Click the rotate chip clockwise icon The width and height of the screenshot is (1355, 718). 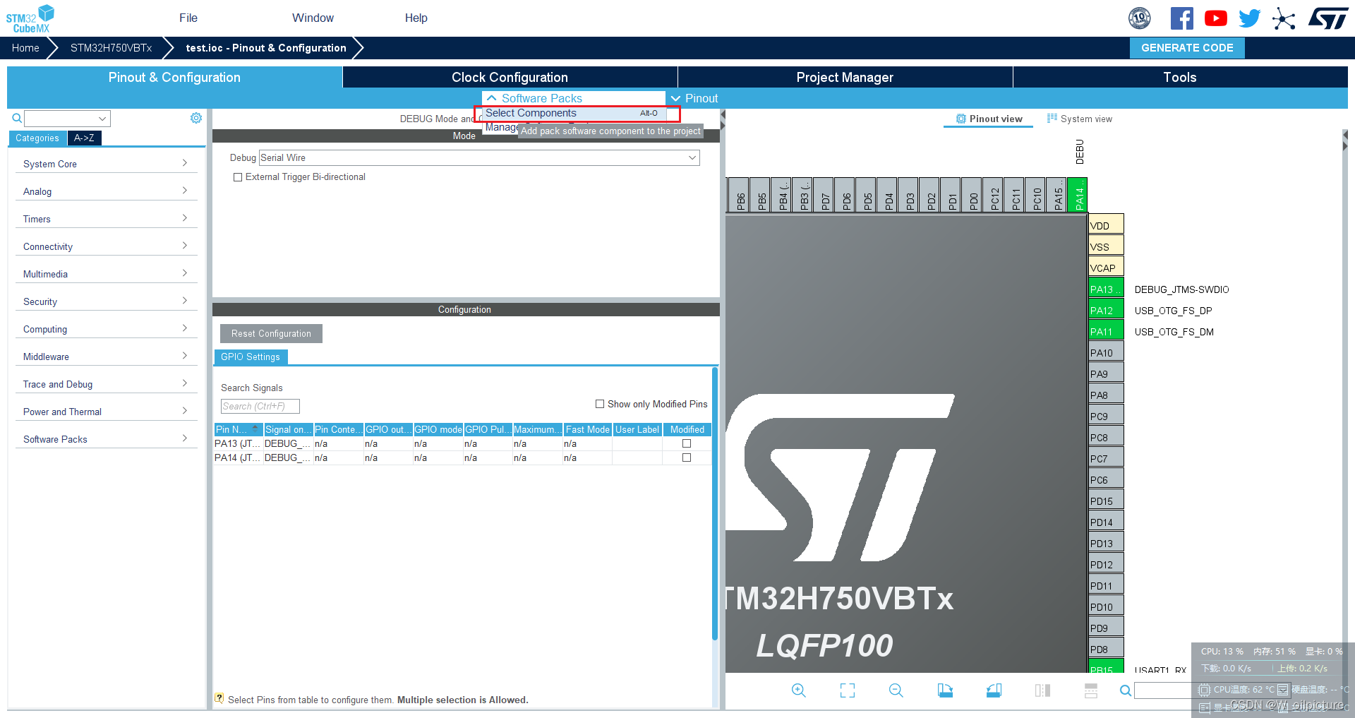[x=945, y=690]
